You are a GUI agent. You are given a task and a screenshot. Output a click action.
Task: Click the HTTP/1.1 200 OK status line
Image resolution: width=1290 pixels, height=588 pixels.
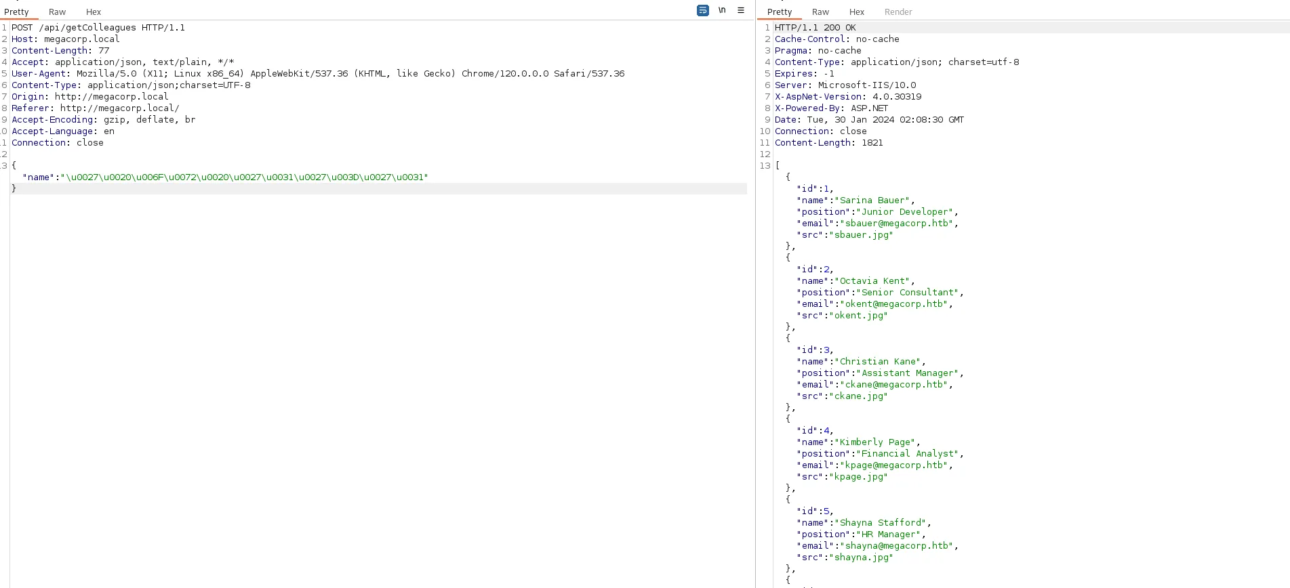coord(815,28)
